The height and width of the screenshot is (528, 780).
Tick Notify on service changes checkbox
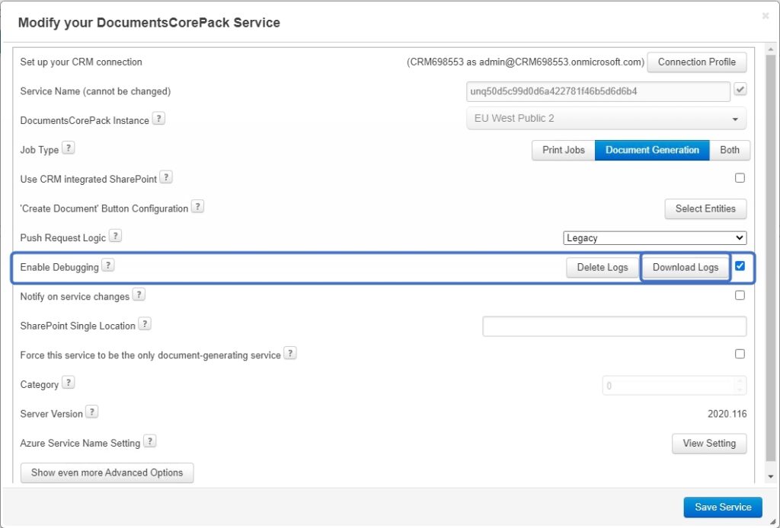(740, 295)
